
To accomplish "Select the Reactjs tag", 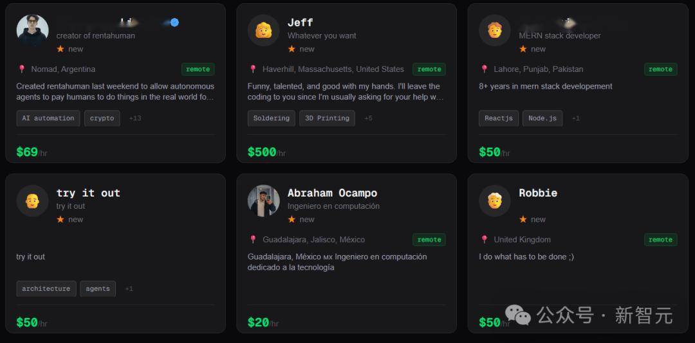I will coord(498,118).
